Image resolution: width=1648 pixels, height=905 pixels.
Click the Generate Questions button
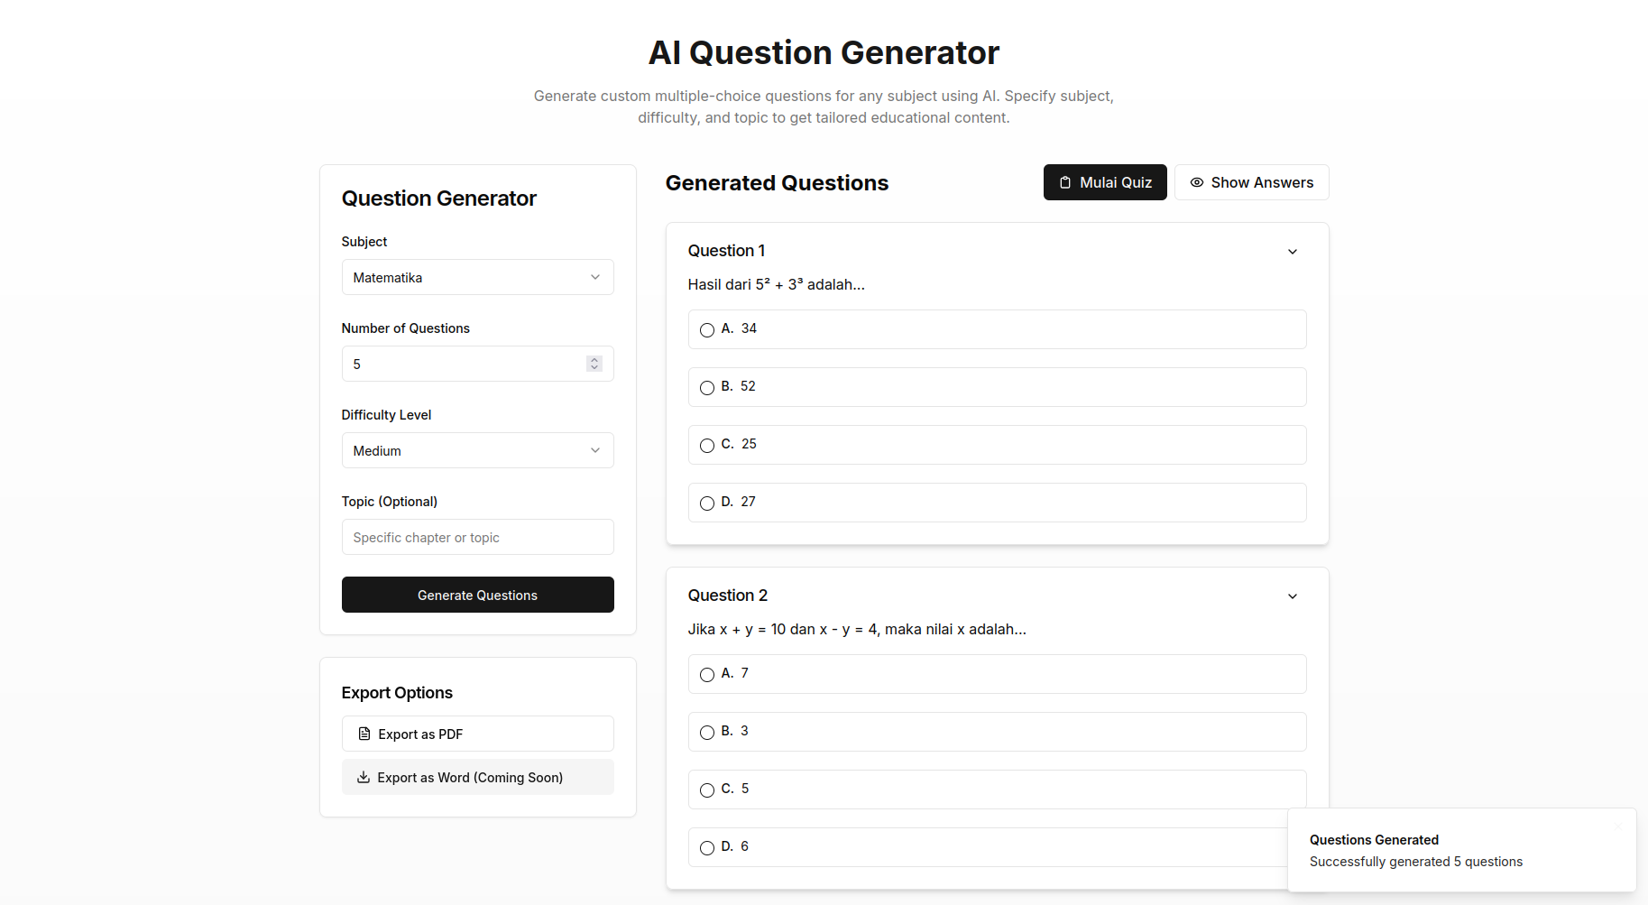[x=477, y=595]
